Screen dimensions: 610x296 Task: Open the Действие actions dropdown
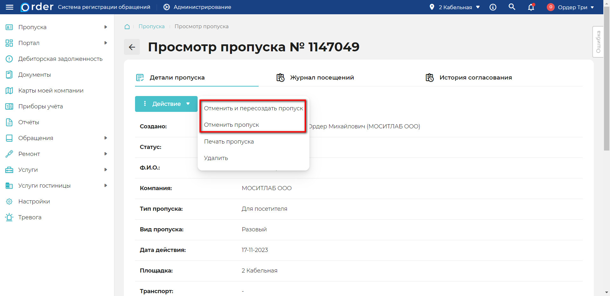(x=166, y=104)
